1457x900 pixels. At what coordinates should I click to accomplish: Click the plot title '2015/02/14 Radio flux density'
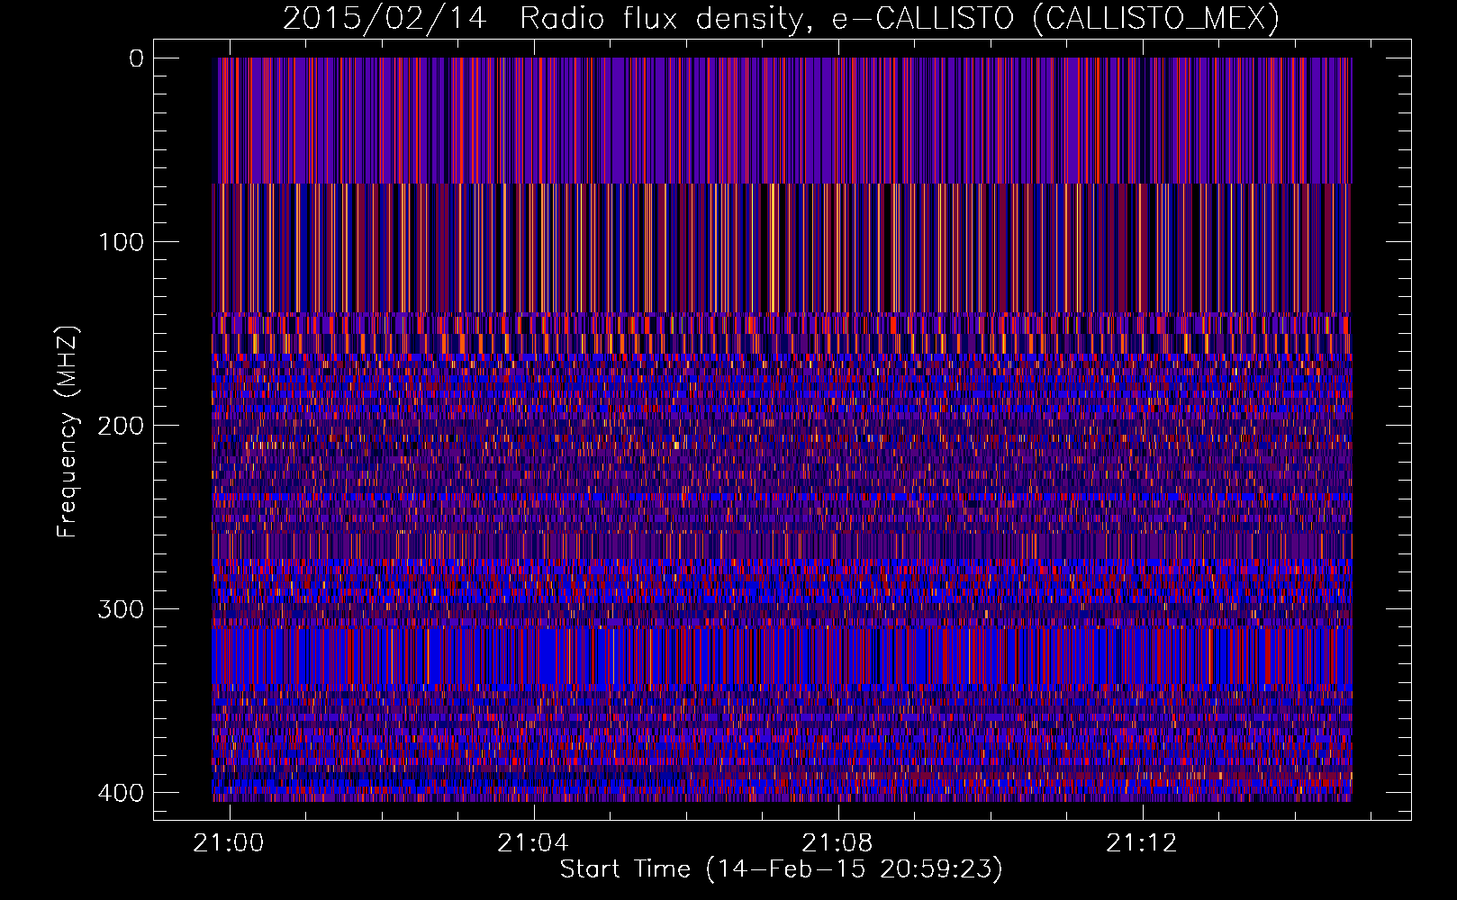point(781,18)
